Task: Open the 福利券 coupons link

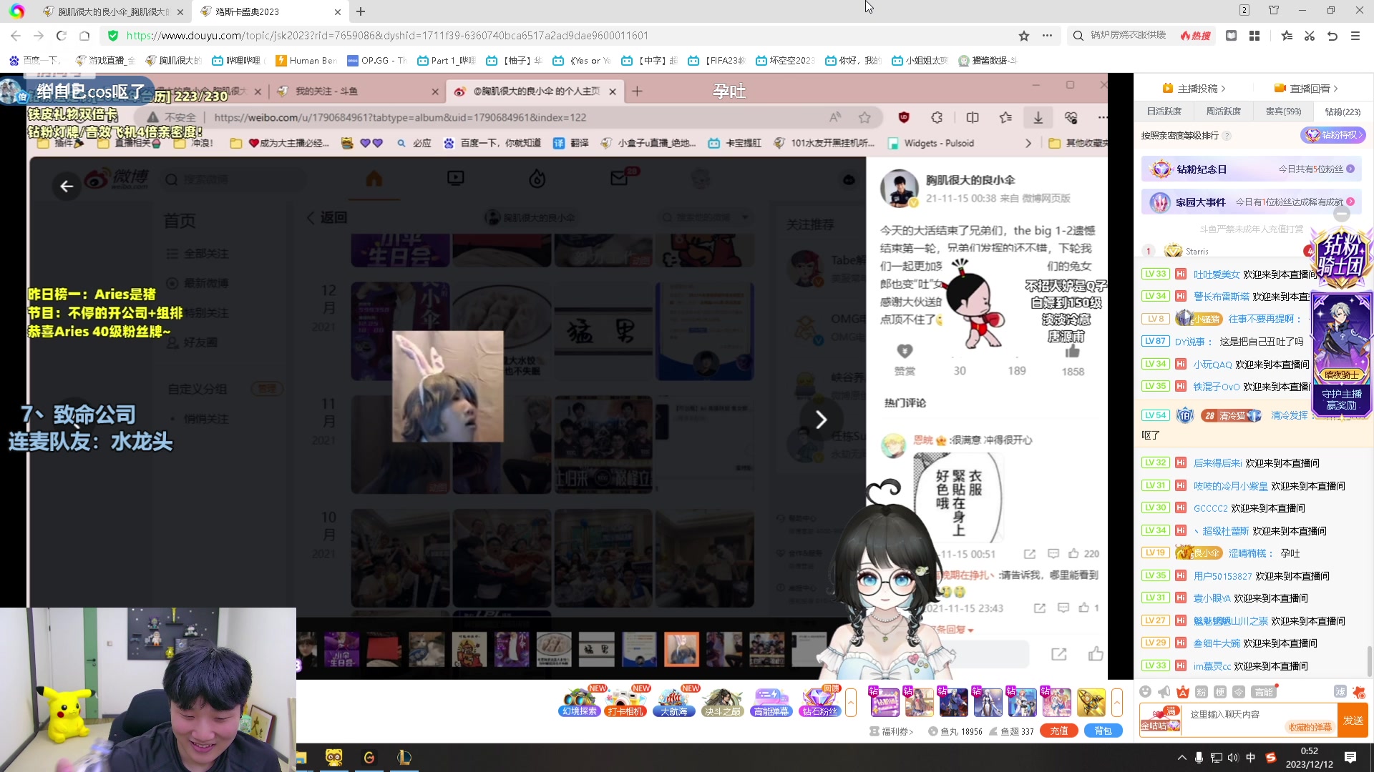Action: (892, 731)
